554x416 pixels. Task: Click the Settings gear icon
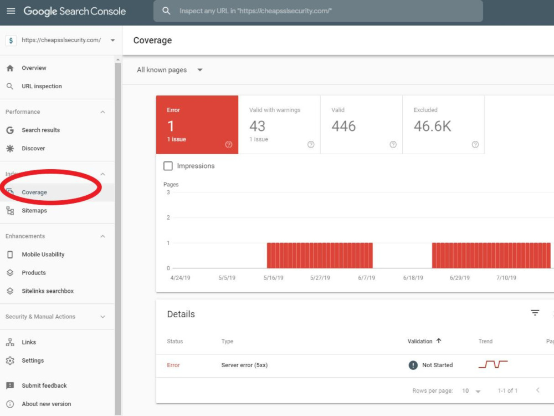pos(10,361)
